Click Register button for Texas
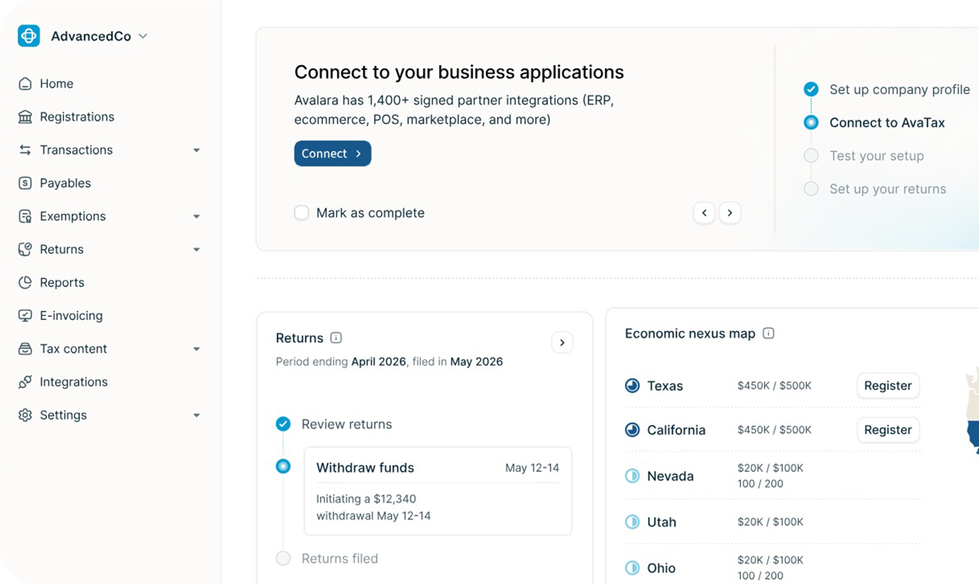This screenshot has width=979, height=584. tap(888, 385)
